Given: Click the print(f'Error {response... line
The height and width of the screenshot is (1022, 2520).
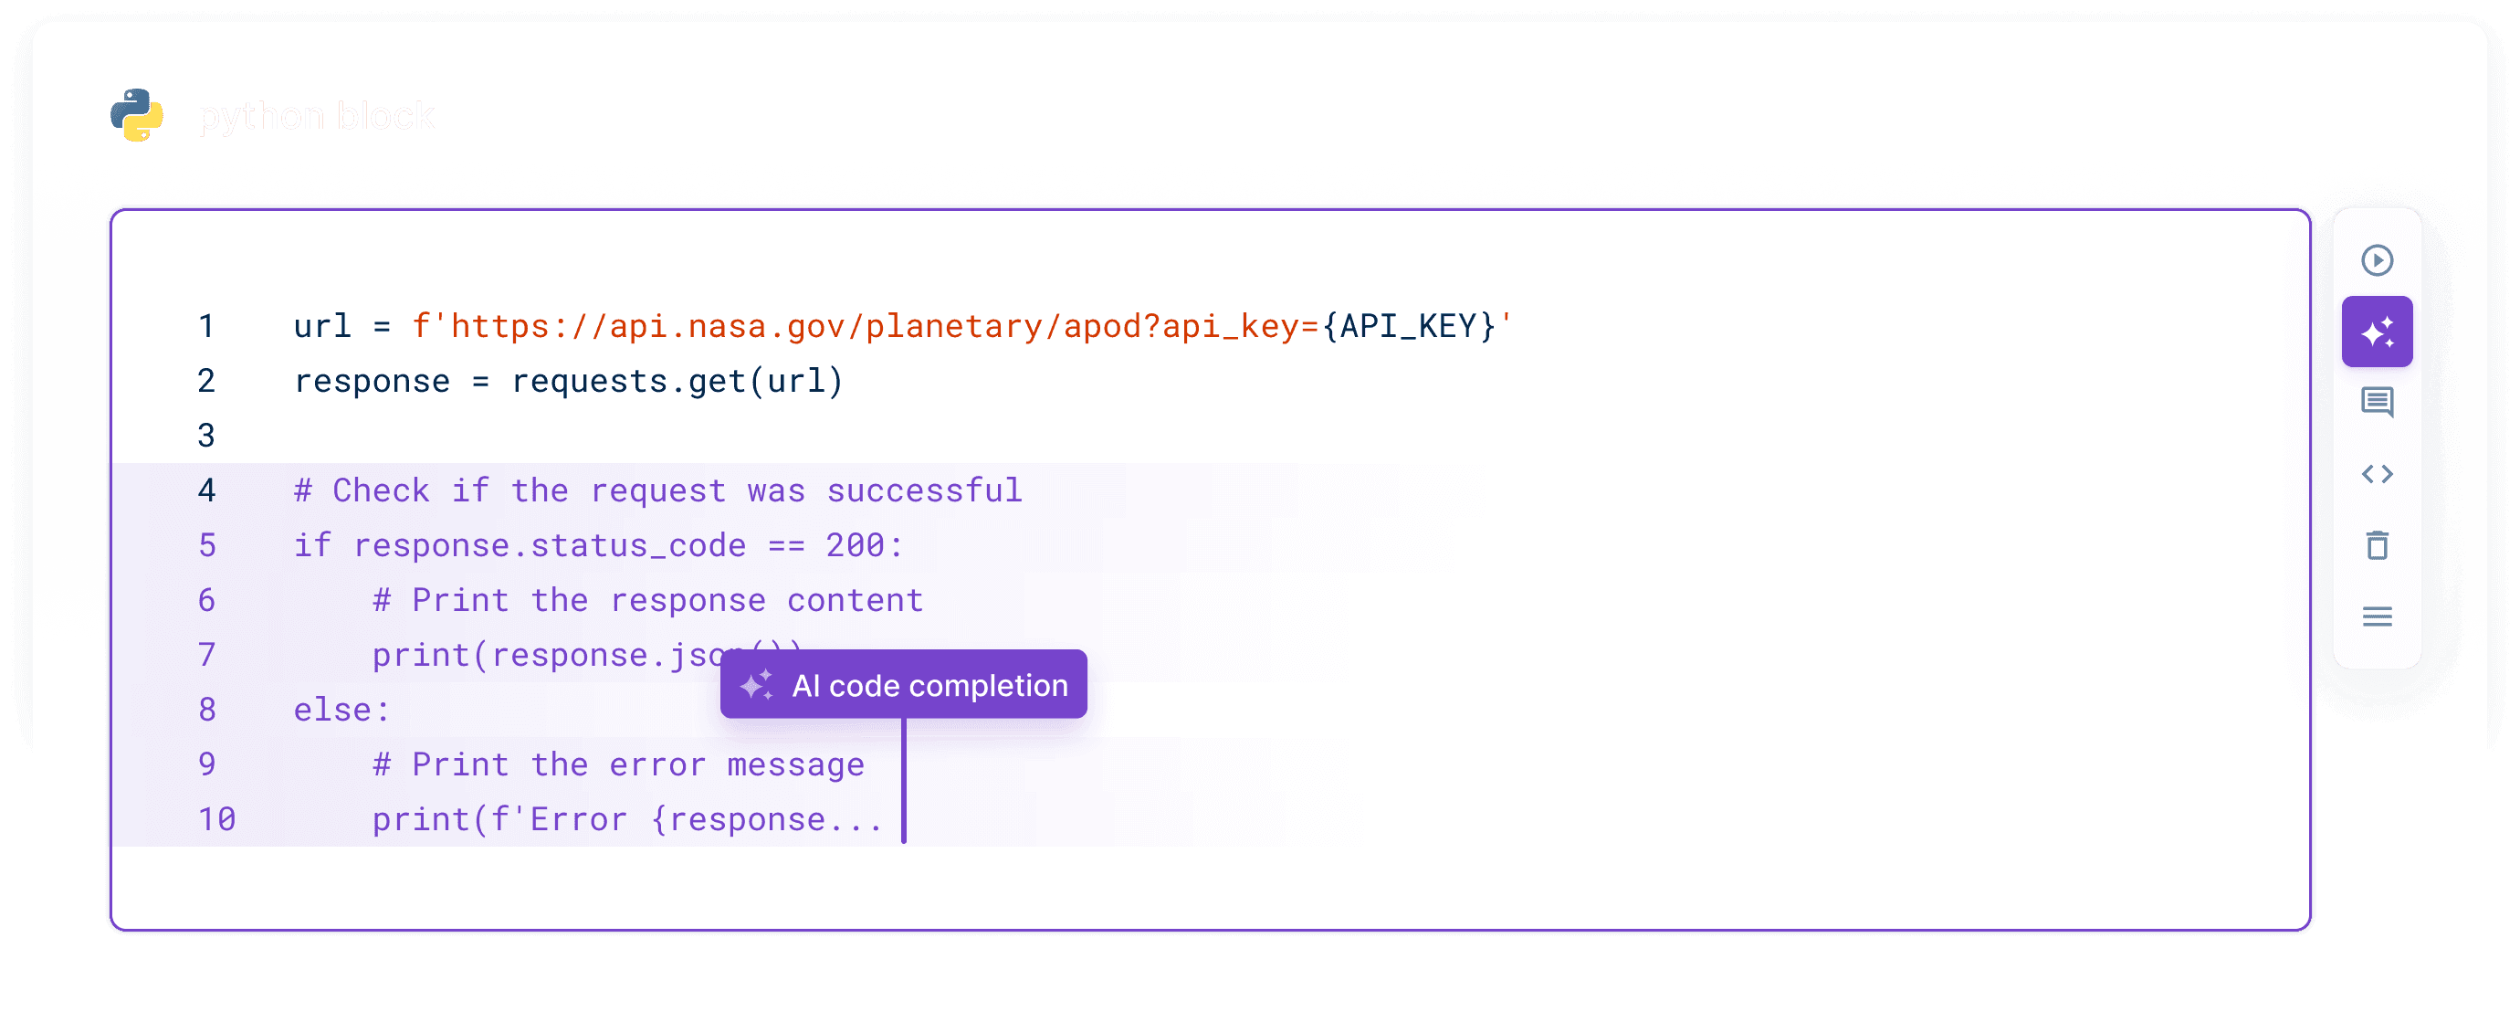Looking at the screenshot, I should (627, 819).
